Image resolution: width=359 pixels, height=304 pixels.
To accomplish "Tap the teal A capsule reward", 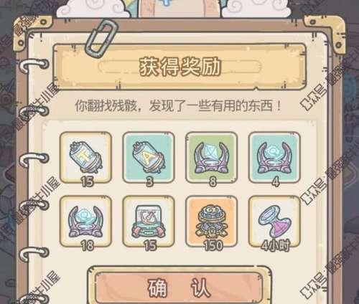I will 149,157.
